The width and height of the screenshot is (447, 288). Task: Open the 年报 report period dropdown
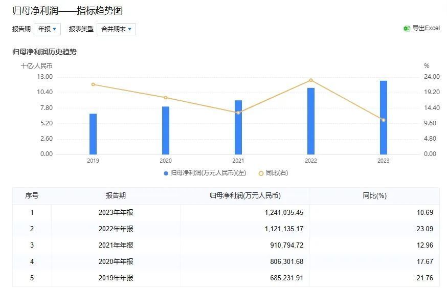pos(48,29)
